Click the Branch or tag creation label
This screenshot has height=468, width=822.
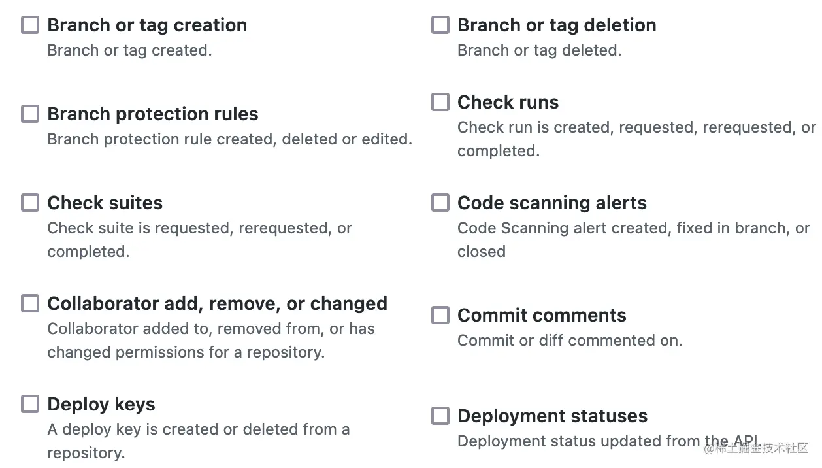click(x=147, y=25)
